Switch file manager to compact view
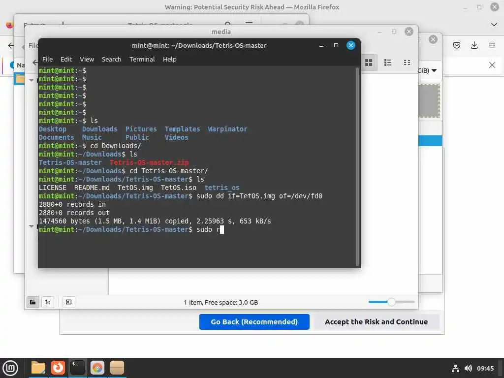The image size is (504, 378). point(407,63)
